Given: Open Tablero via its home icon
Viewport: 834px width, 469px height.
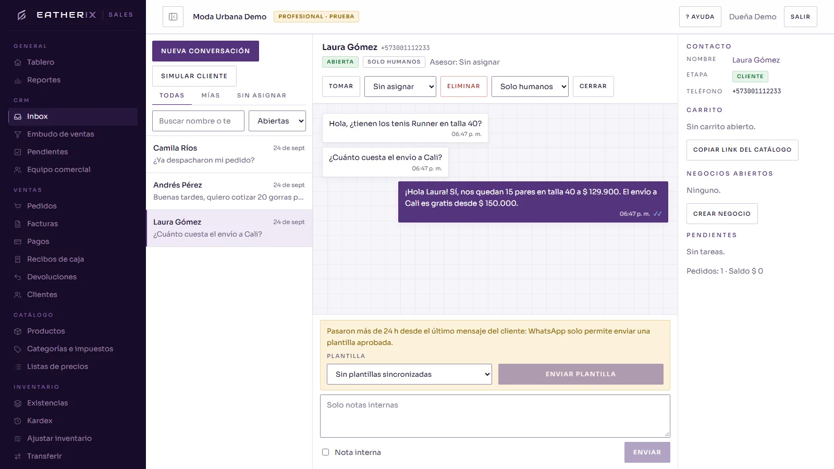Looking at the screenshot, I should point(18,63).
